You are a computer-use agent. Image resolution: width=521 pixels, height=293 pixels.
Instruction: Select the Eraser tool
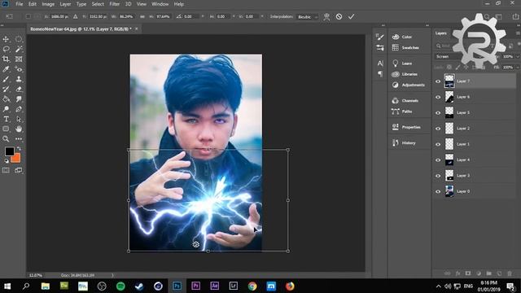coord(19,89)
